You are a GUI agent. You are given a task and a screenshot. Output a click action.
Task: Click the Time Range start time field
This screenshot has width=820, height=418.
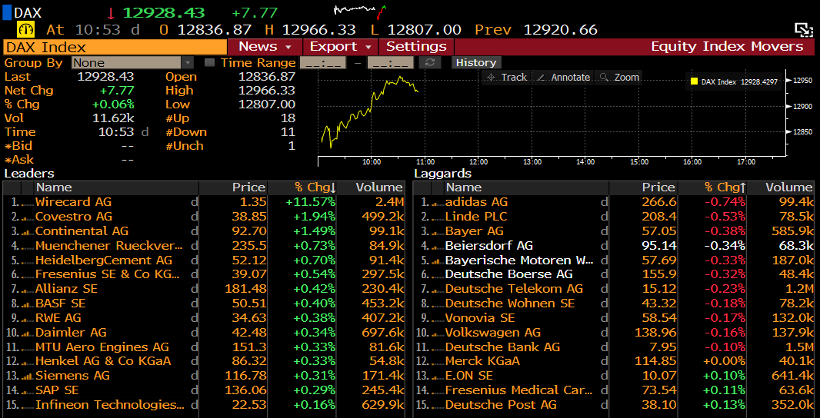[322, 63]
